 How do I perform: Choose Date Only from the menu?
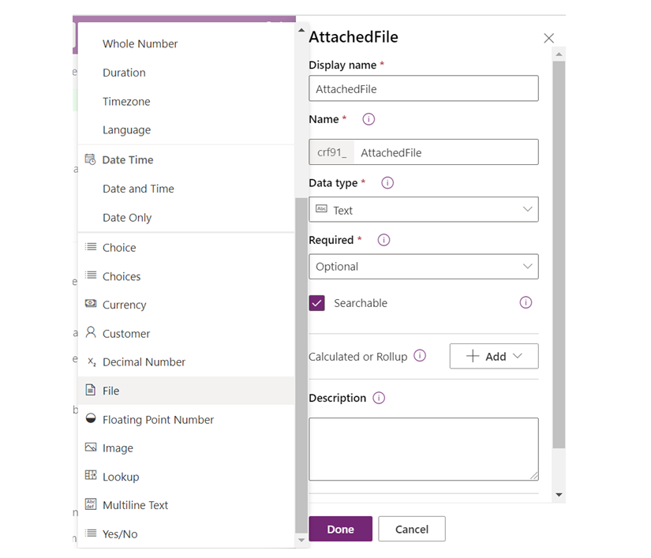pyautogui.click(x=129, y=217)
